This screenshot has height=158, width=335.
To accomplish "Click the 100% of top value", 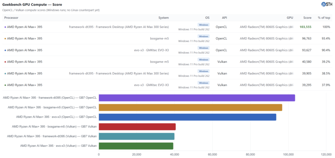I will click(327, 27).
